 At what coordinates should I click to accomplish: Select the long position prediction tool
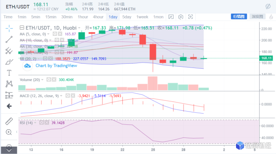[x=9, y=95]
